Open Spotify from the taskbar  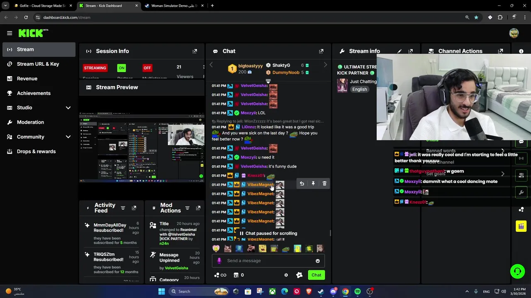coord(358,291)
